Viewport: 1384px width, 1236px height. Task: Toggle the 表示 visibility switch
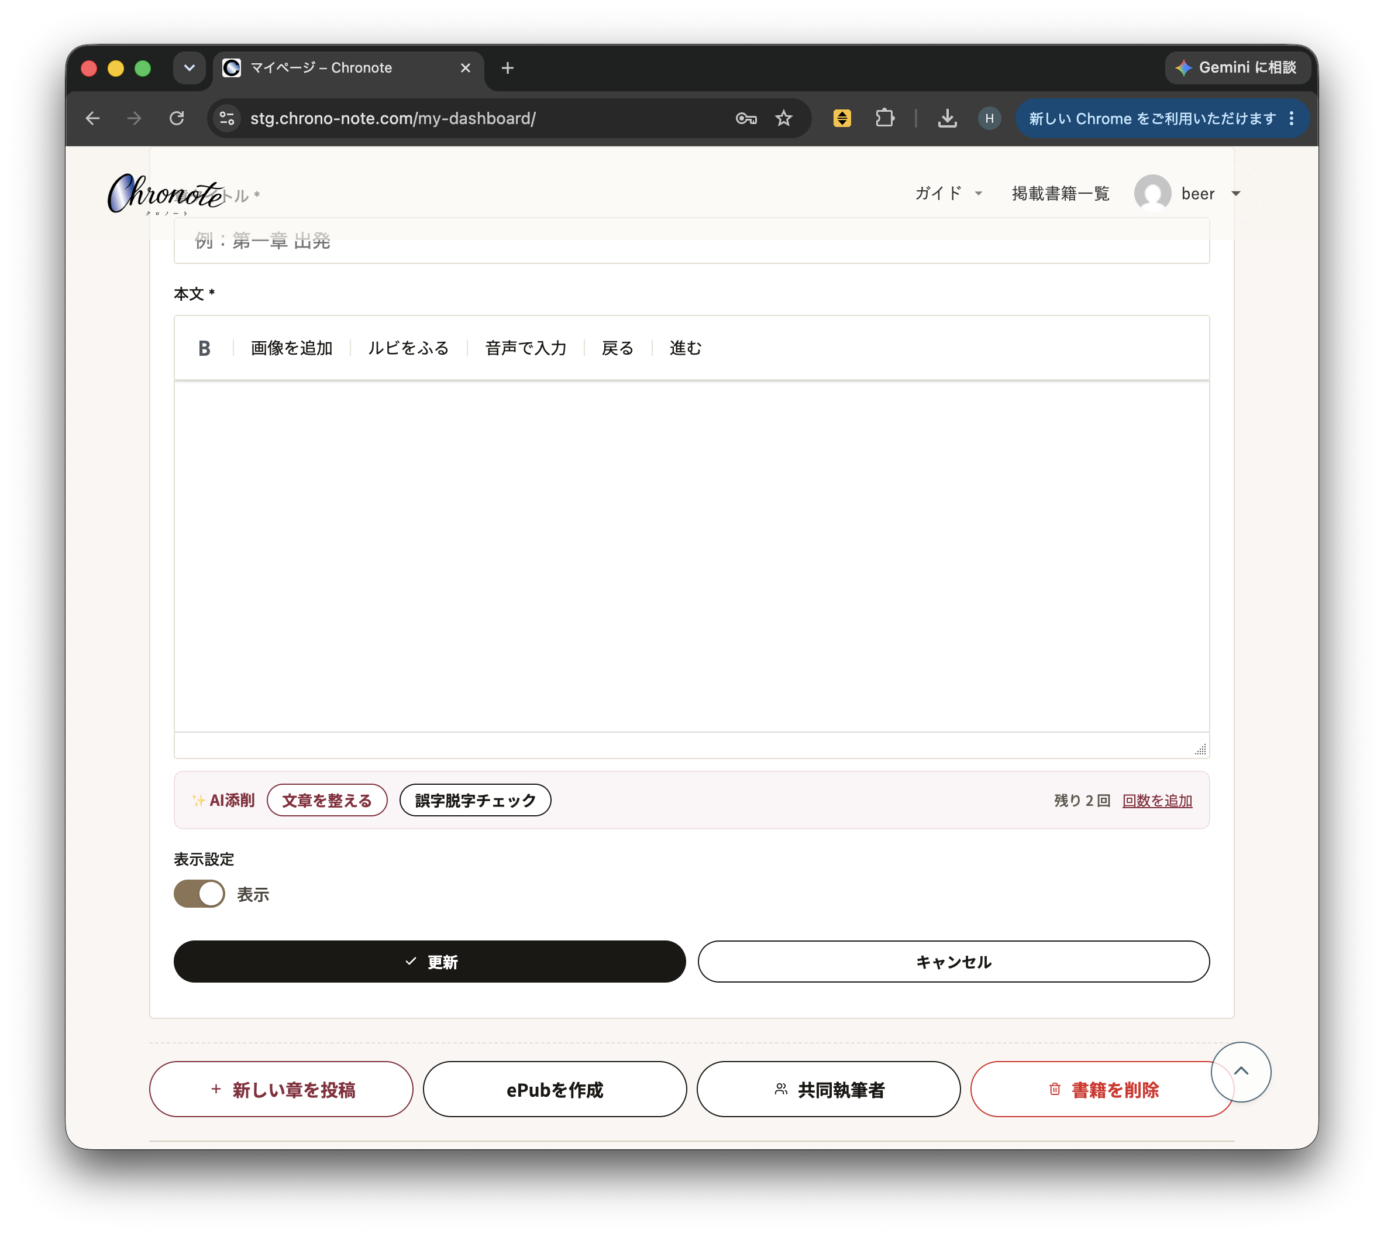[x=199, y=894]
